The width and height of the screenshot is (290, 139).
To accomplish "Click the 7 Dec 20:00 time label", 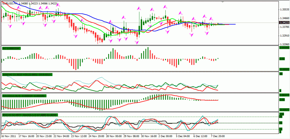I will coord(218,136).
